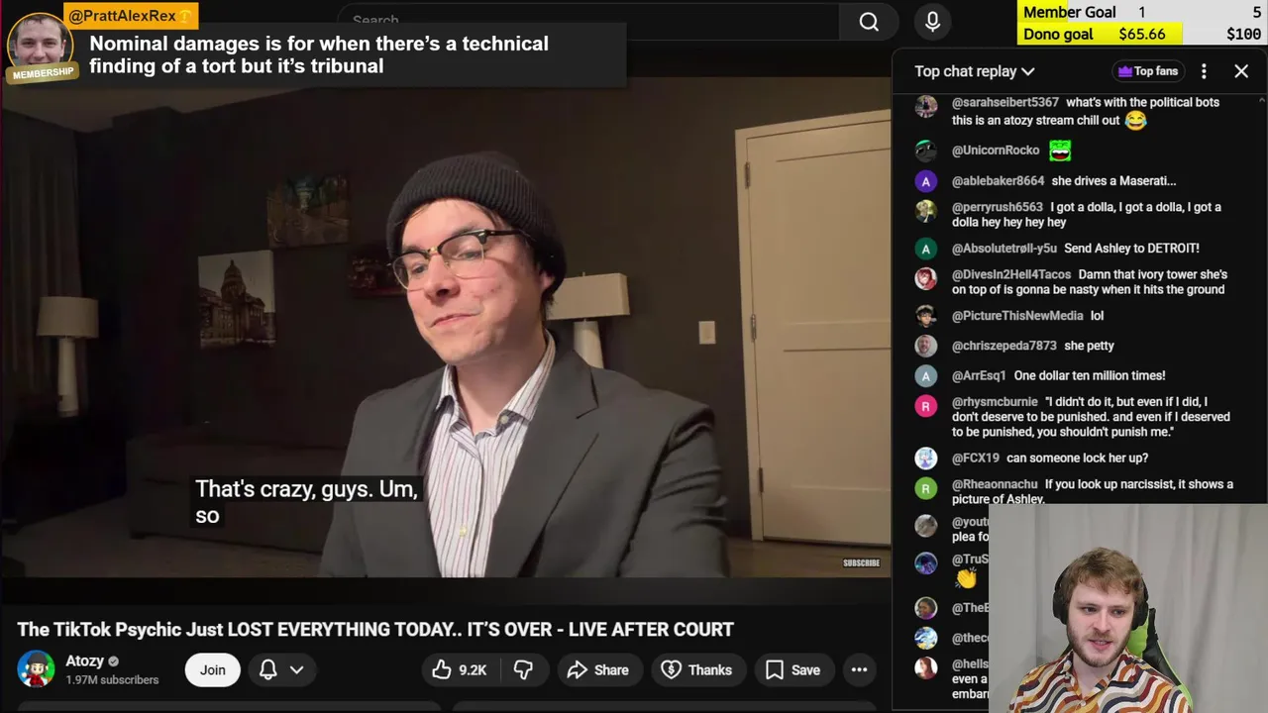Open the notification bell dropdown
1268x713 pixels.
pos(281,670)
